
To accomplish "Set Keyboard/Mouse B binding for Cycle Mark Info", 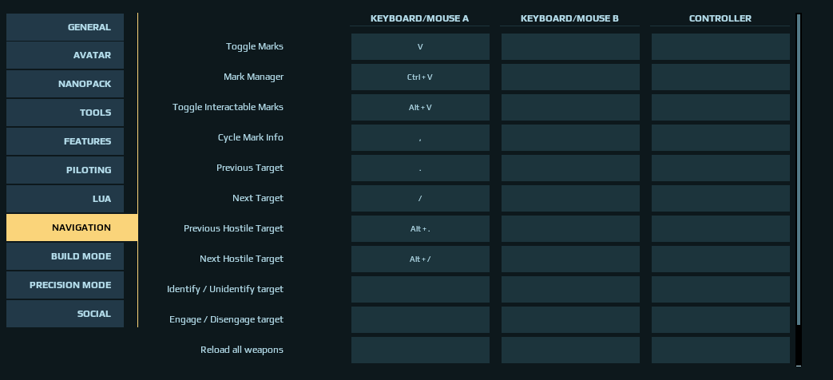I will pos(570,137).
